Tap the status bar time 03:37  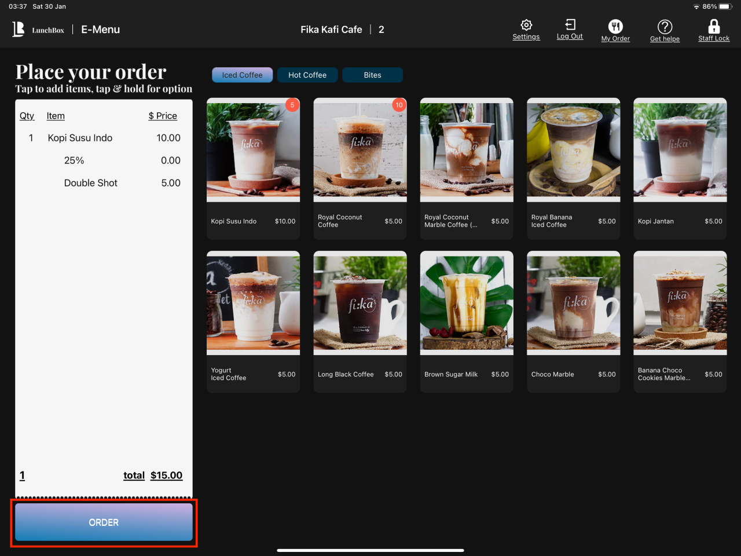coord(18,6)
